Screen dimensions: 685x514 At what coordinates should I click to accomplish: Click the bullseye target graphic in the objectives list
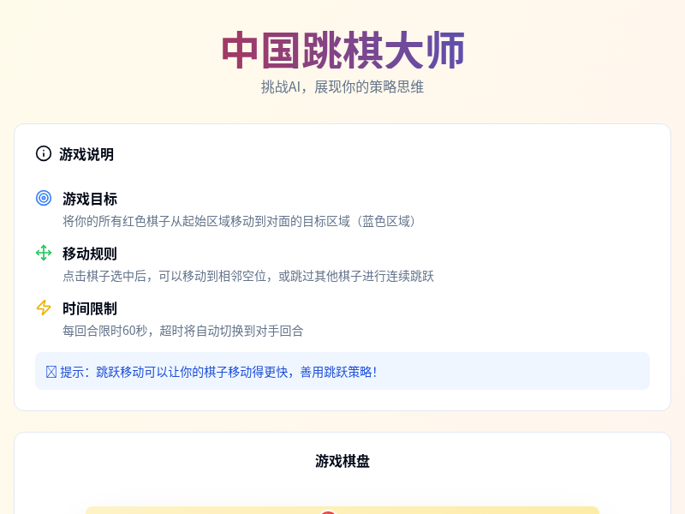[44, 198]
